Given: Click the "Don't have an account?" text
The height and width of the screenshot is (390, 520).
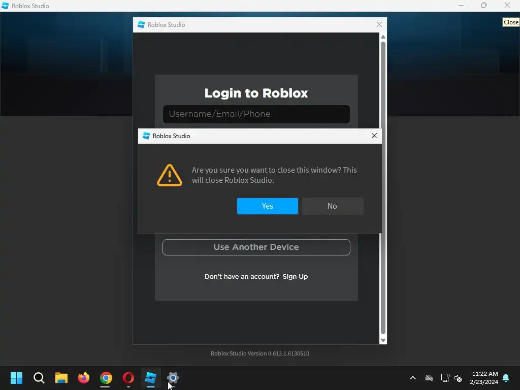Looking at the screenshot, I should coord(242,277).
